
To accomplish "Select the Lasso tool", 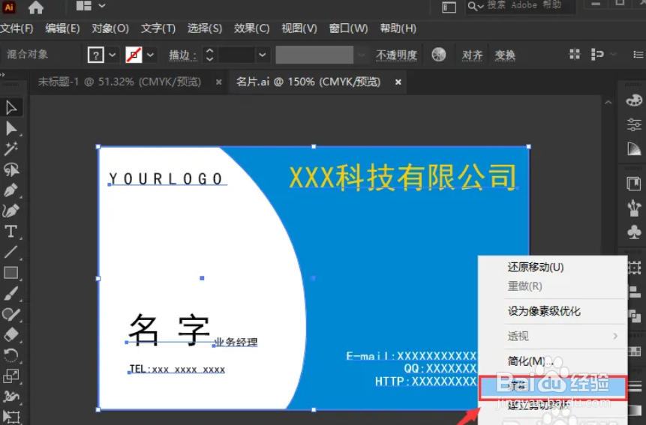I will 11,169.
